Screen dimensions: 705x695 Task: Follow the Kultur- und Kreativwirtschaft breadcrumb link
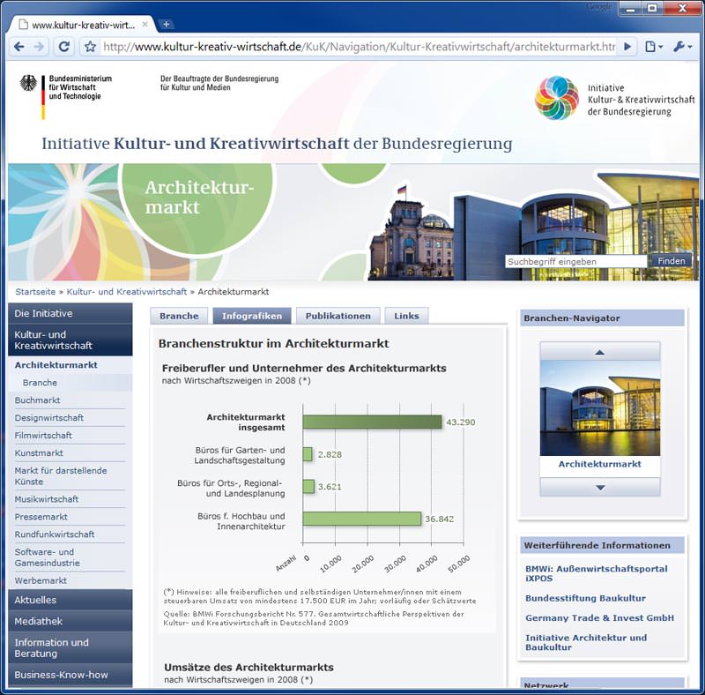pos(126,292)
